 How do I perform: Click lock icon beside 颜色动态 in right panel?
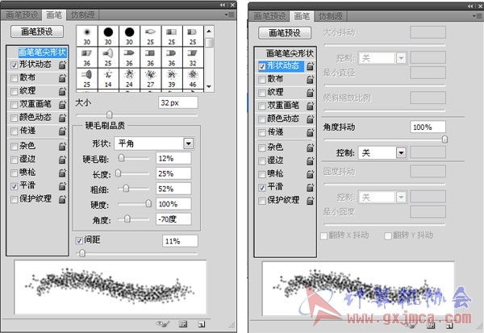point(311,119)
